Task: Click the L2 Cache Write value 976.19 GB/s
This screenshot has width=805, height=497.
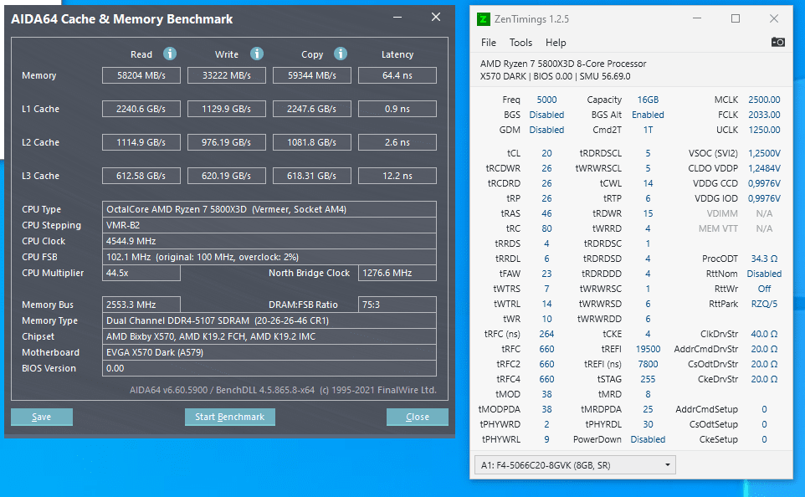Action: coord(227,142)
